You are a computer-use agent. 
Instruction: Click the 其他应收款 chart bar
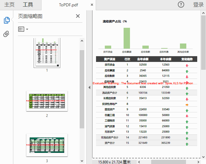pos(183,46)
